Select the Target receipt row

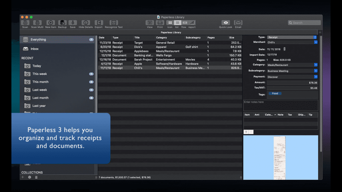[x=170, y=43]
